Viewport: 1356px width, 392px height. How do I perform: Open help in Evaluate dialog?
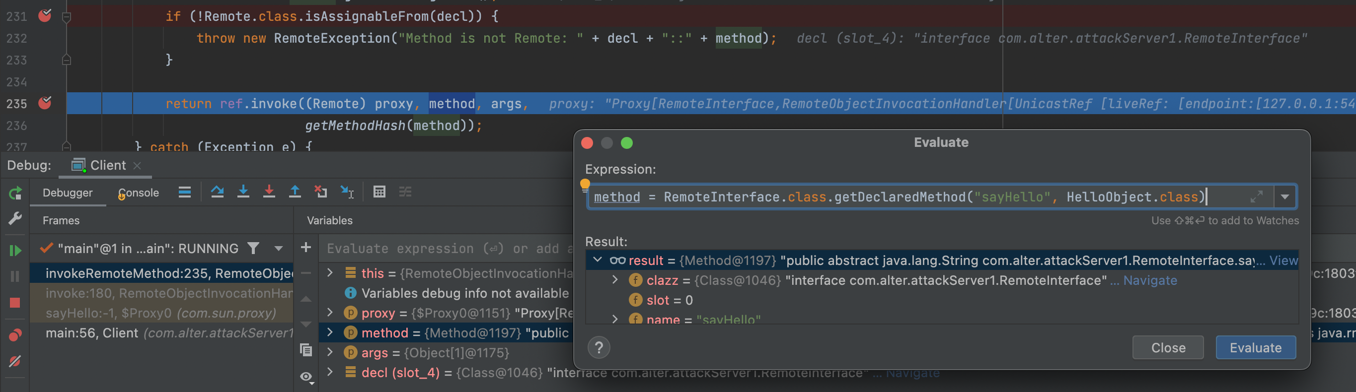coord(599,348)
